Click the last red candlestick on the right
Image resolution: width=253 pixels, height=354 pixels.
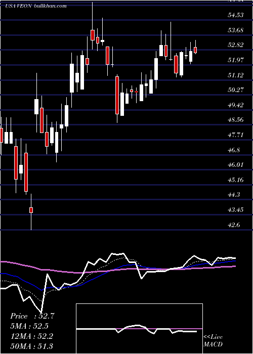pyautogui.click(x=195, y=50)
